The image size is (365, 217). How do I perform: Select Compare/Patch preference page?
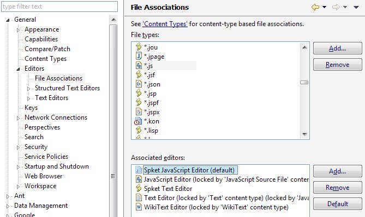point(47,49)
